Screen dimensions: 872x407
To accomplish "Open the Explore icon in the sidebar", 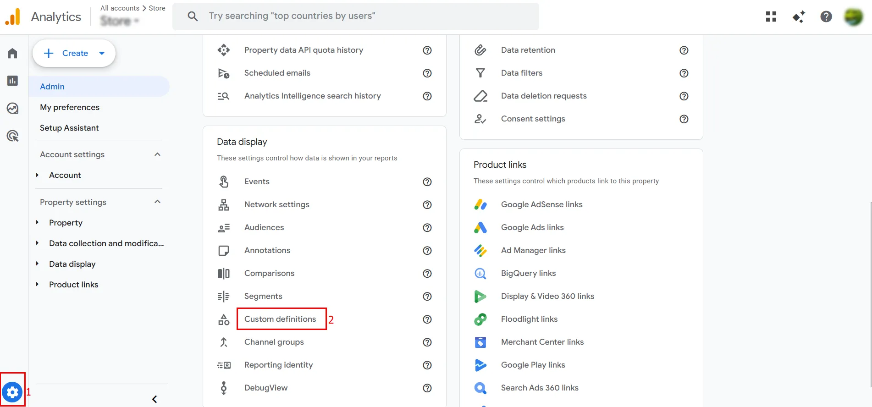I will 12,108.
